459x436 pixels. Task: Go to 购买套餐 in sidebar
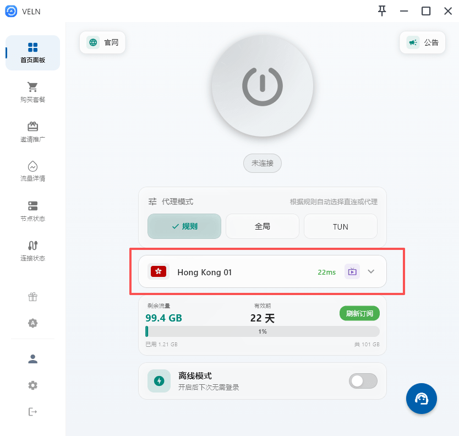[x=32, y=92]
